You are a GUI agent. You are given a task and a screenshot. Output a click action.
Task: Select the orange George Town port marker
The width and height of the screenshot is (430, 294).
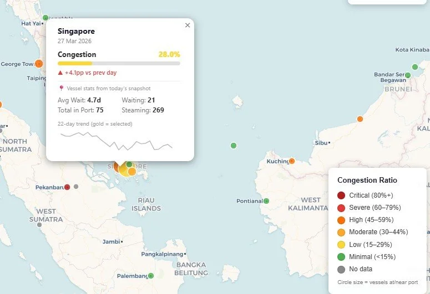[x=39, y=64]
